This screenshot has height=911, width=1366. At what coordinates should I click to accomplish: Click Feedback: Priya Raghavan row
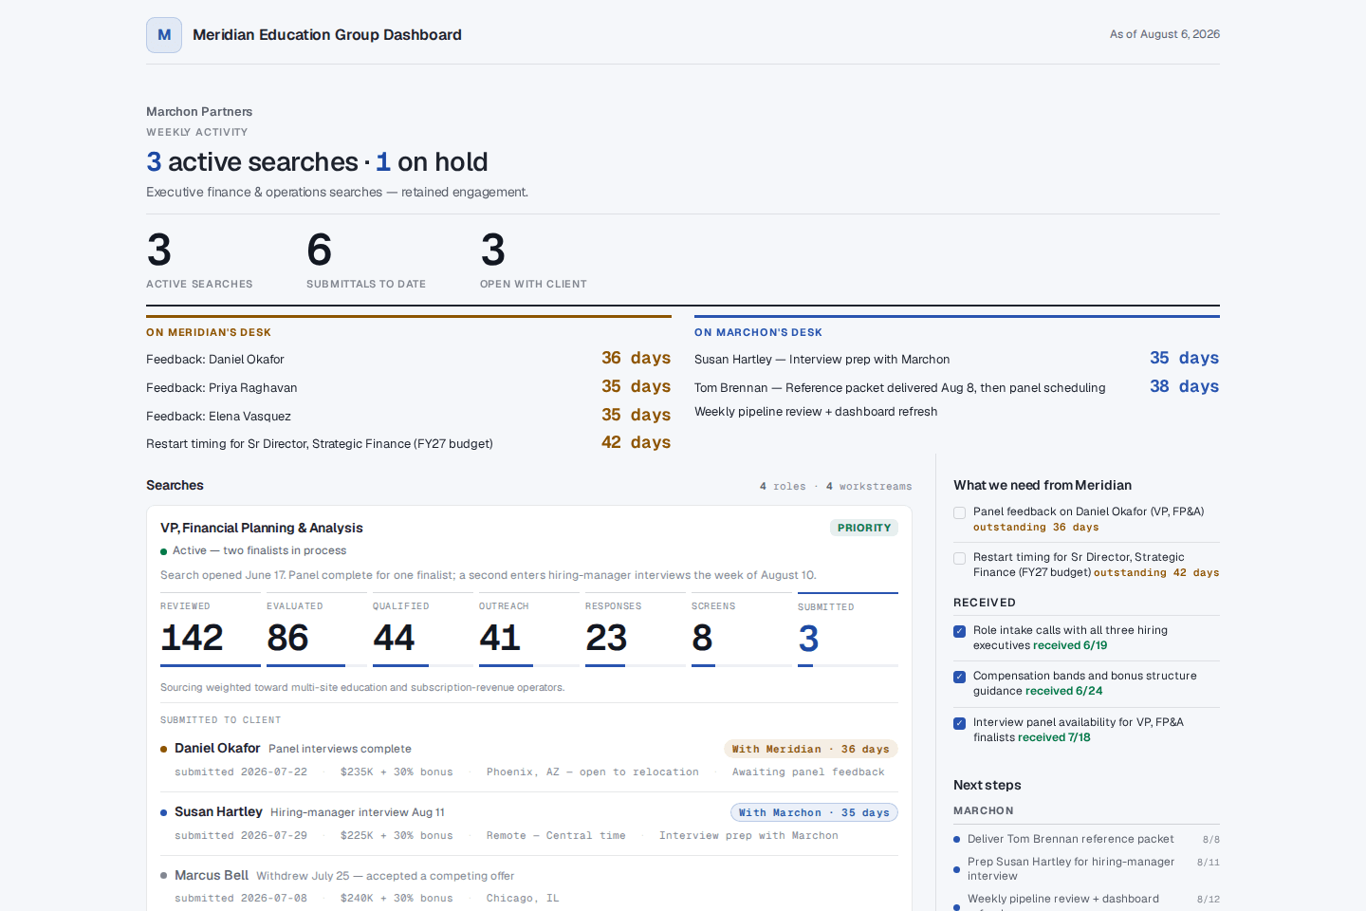[x=409, y=387]
